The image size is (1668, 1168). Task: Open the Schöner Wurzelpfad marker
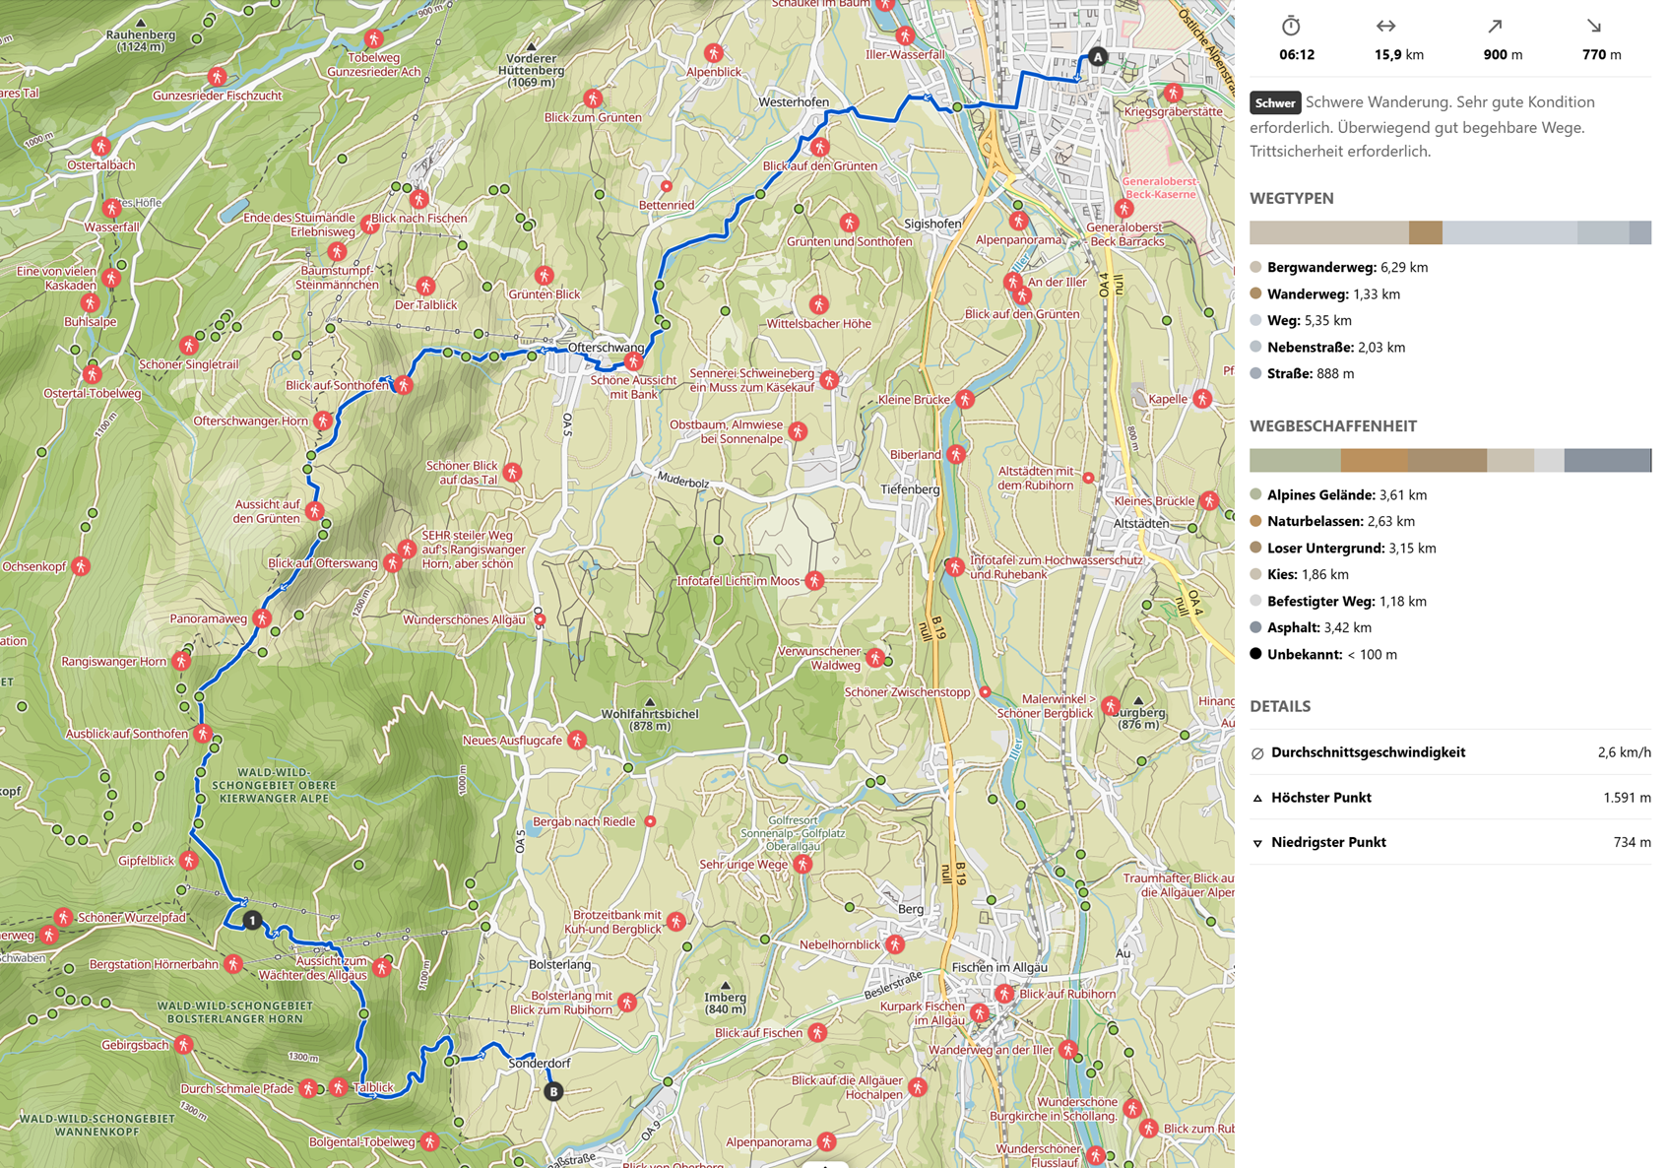(x=63, y=918)
